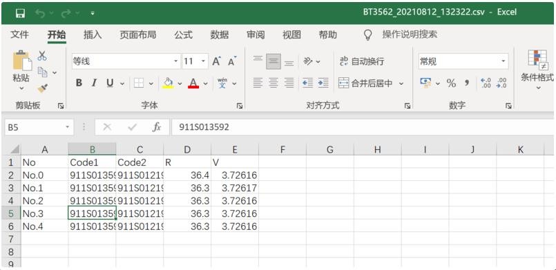
Task: Expand the Name Box B5 dropdown
Action: (x=68, y=127)
